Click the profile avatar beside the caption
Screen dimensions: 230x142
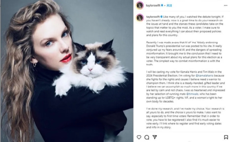(x=140, y=18)
